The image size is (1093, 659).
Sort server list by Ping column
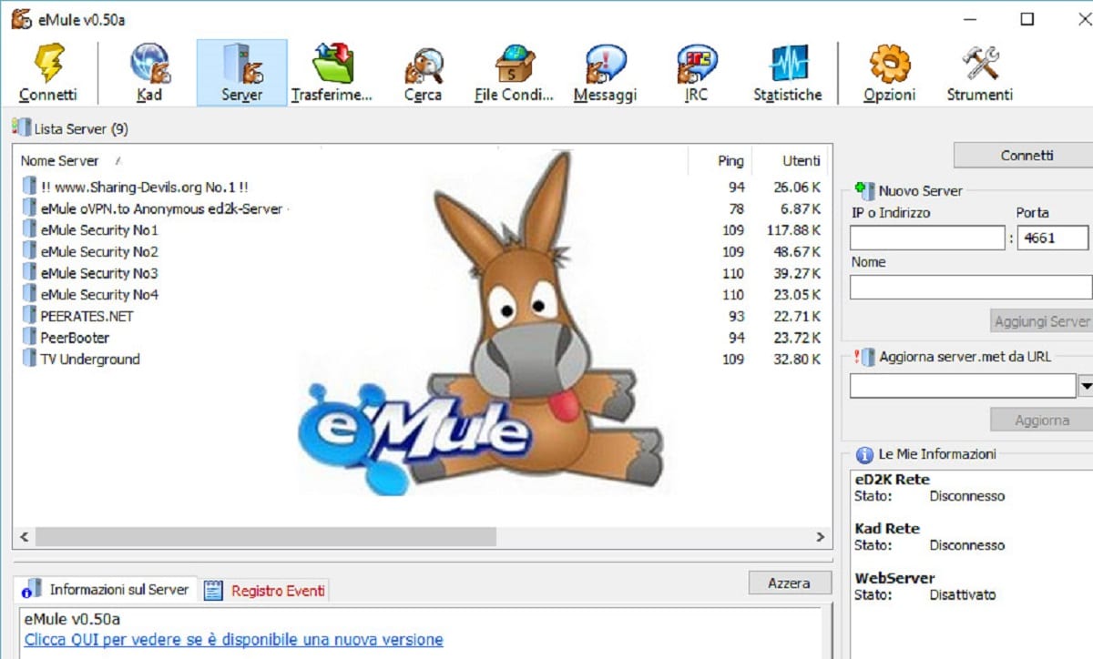click(x=730, y=161)
